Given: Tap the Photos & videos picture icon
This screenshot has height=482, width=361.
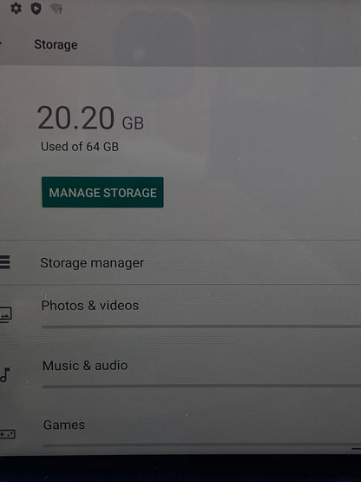Looking at the screenshot, I should coord(5,314).
